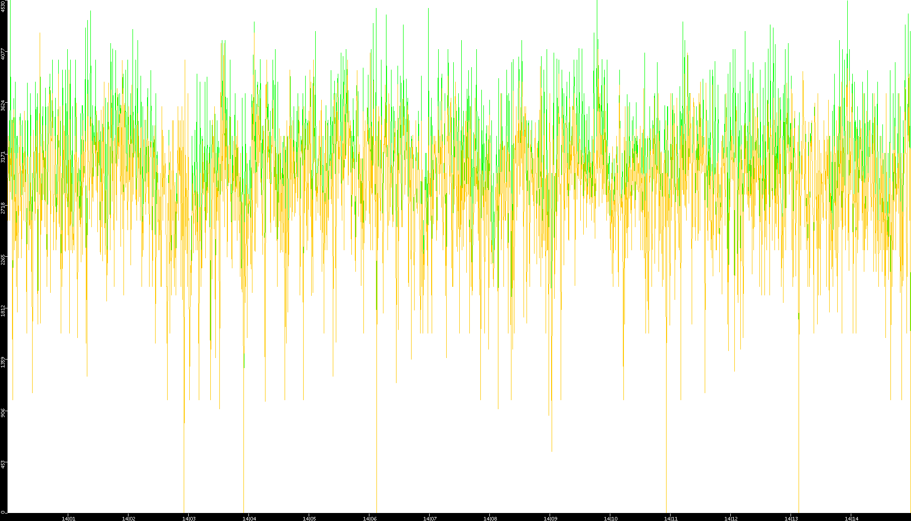This screenshot has width=911, height=521.
Task: Click the 14:07 time axis label
Action: [430, 518]
